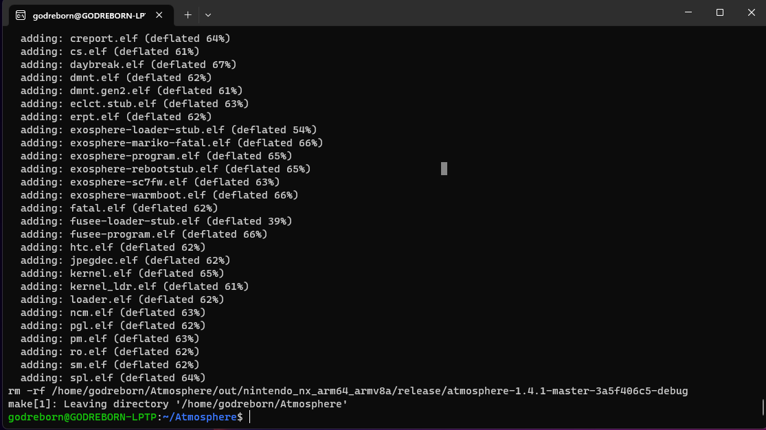Click the line 'adding: erpt.elf (deflated 62%)'

(116, 117)
